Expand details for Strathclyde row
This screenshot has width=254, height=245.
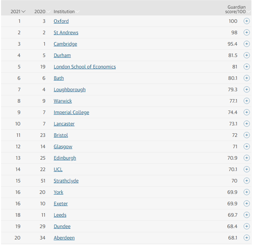tap(246, 181)
